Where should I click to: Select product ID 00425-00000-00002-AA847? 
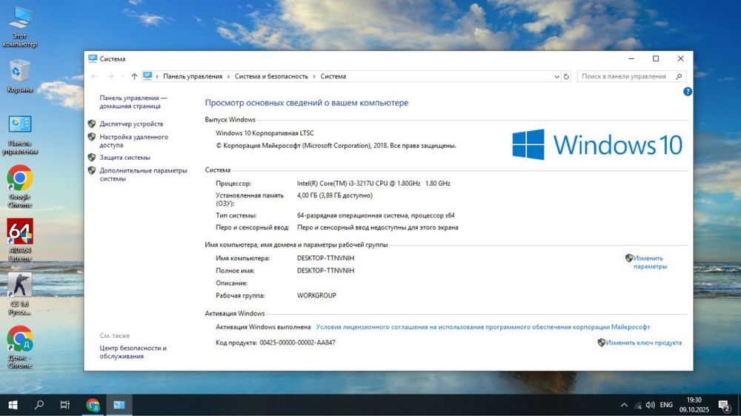[x=297, y=343]
